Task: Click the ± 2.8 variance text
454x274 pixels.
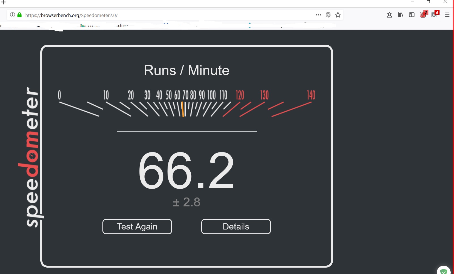Action: 186,202
